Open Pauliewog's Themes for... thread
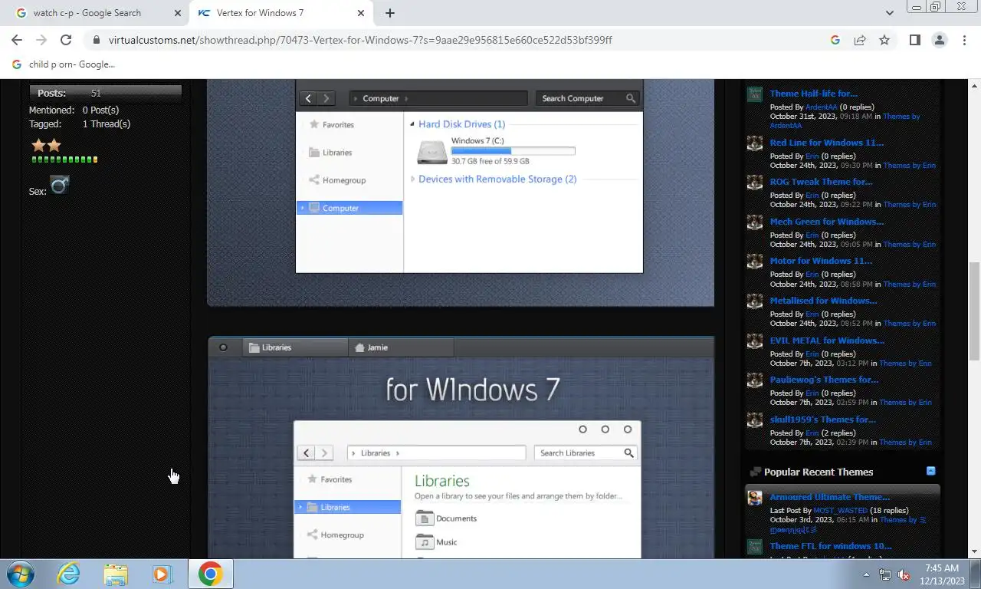 pos(824,380)
